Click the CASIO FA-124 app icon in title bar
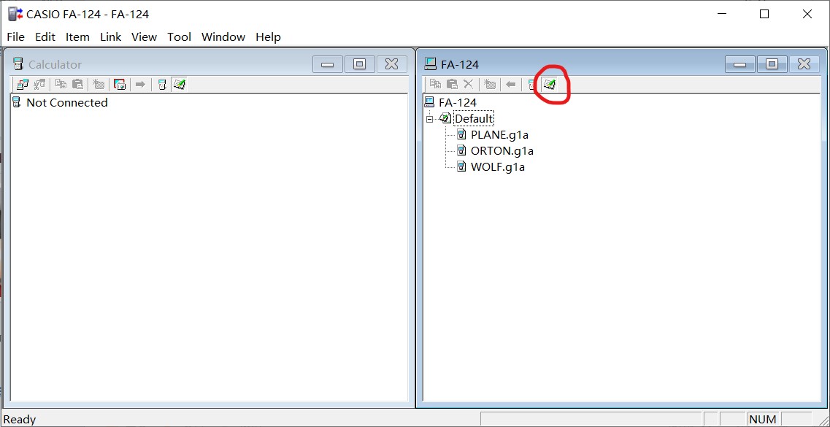Viewport: 830px width, 427px height. [x=16, y=15]
